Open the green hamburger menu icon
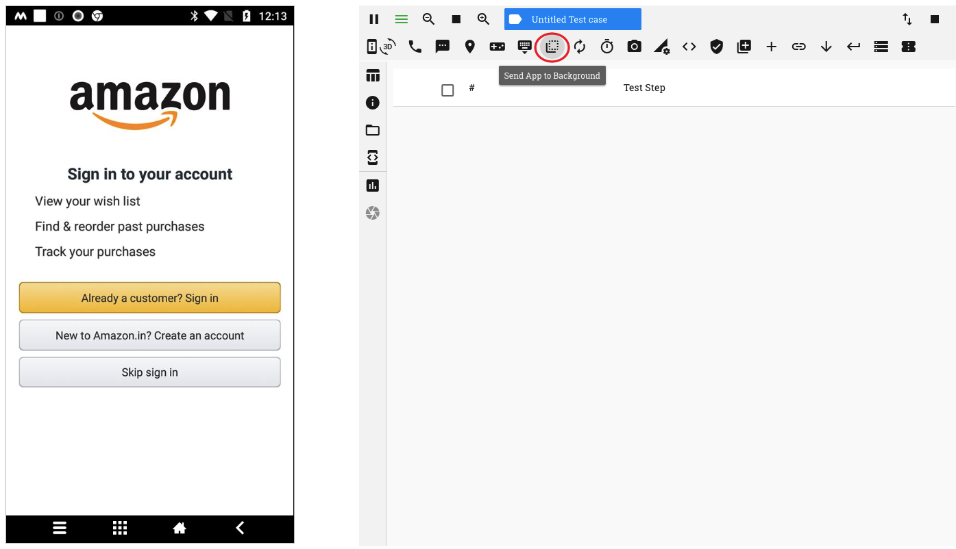Viewport: 956px width, 549px height. (401, 19)
